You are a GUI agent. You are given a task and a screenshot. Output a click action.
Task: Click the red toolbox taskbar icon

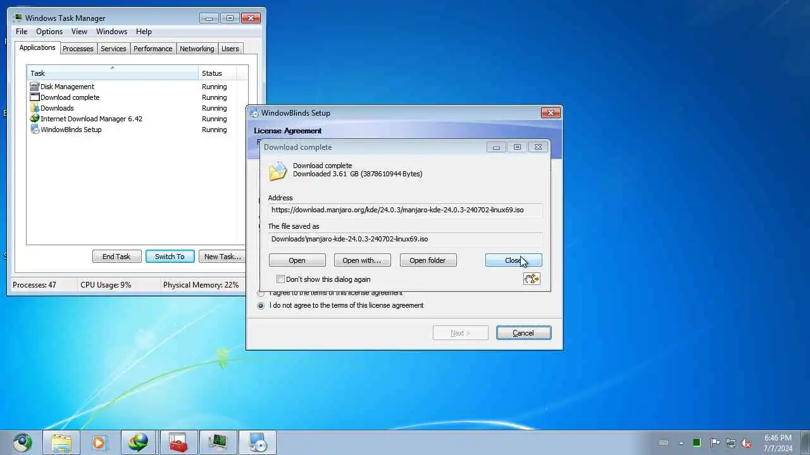coord(178,442)
